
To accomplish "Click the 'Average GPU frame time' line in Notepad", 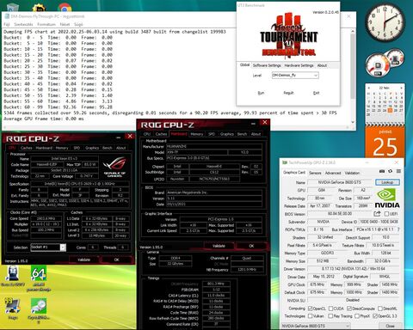I will tap(44, 119).
